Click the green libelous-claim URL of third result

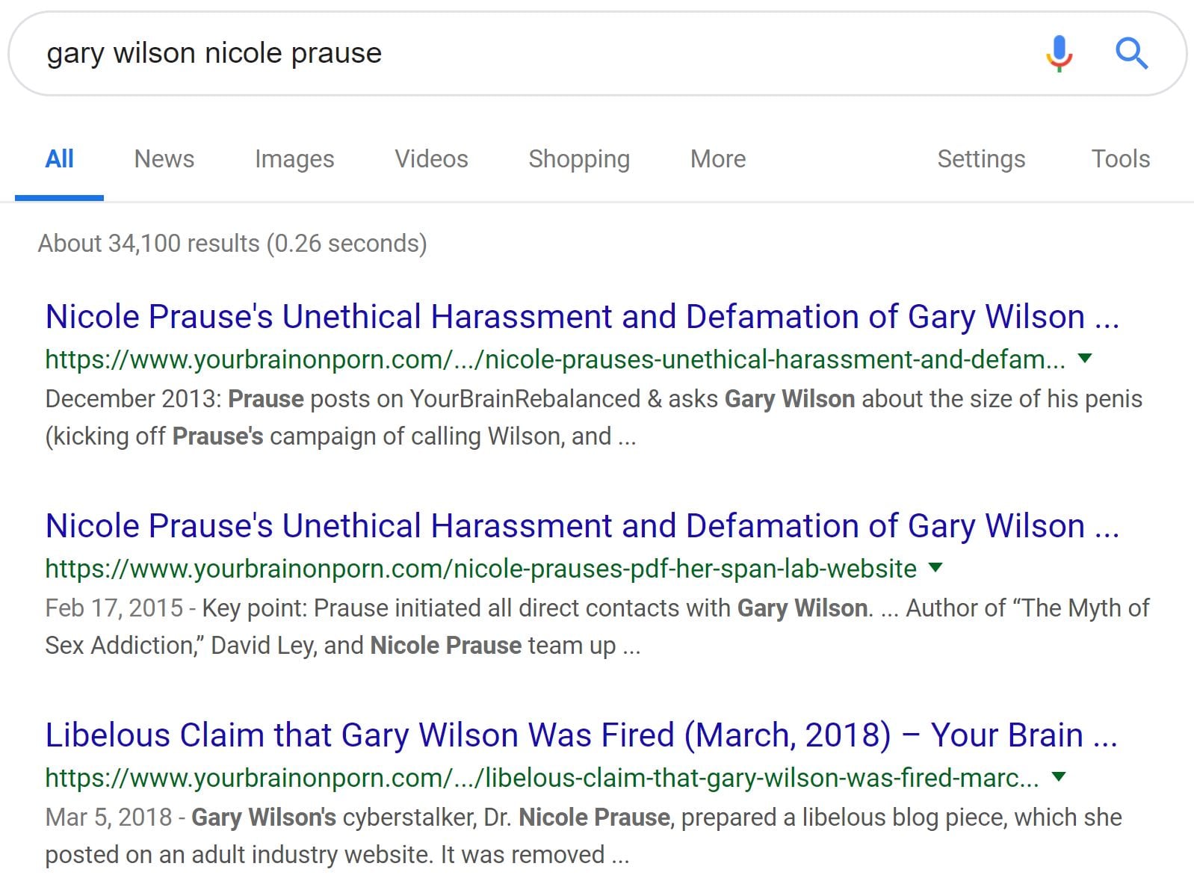pyautogui.click(x=541, y=778)
